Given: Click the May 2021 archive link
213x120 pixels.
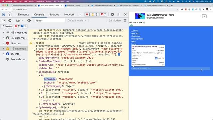Looking at the screenshot, I should point(135,33).
